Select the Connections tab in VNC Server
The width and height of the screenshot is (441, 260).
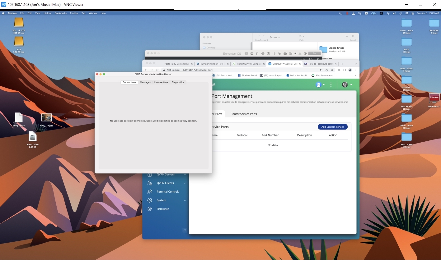tap(129, 82)
